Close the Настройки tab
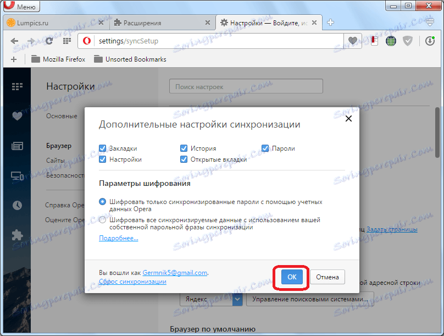Screen dimensions: 444x336 point(314,23)
